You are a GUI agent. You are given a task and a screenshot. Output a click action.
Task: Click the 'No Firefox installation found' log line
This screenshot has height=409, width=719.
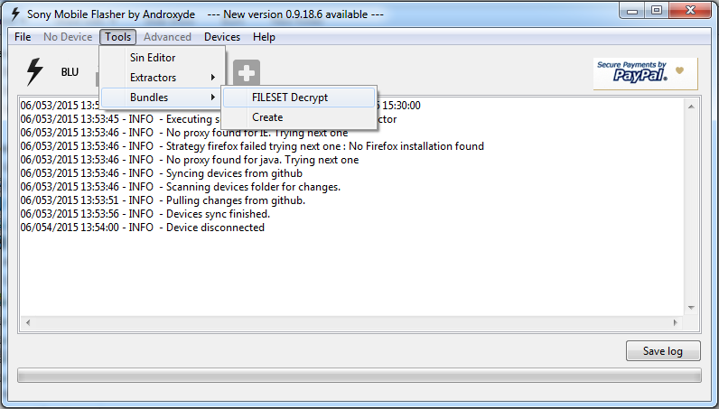coord(252,146)
